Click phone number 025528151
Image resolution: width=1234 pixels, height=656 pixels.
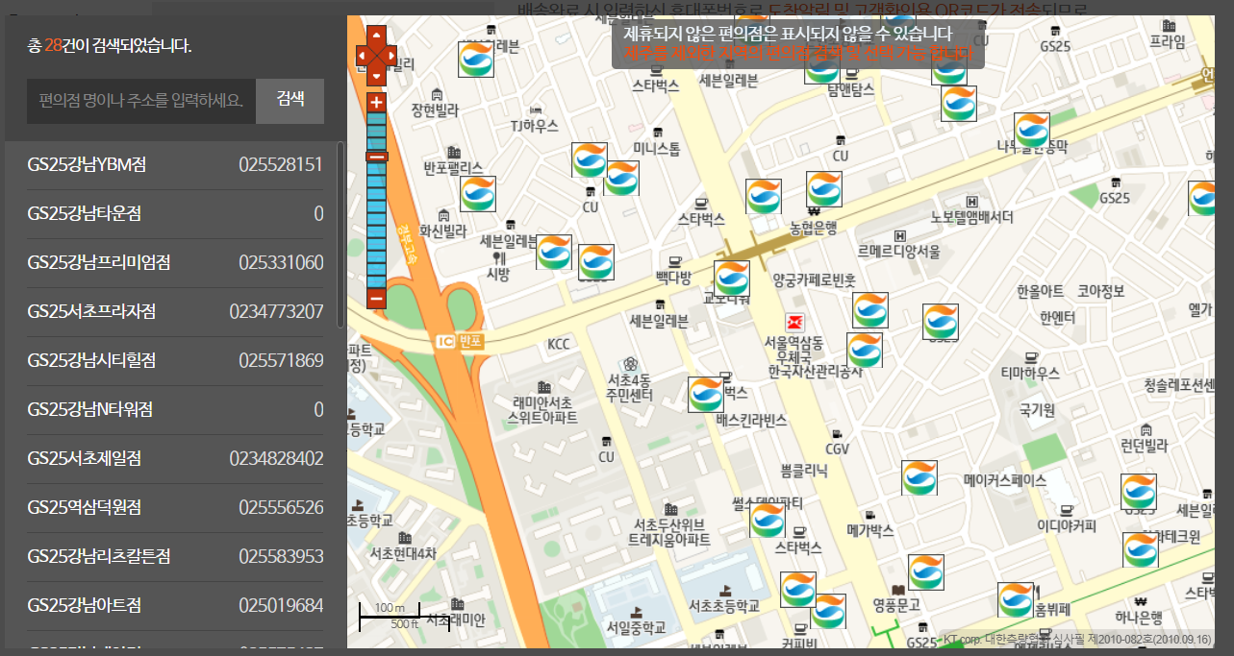pyautogui.click(x=281, y=165)
